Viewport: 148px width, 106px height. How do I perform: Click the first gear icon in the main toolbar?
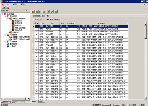coord(3,8)
